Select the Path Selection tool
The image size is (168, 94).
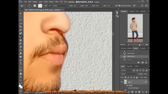tap(21, 67)
